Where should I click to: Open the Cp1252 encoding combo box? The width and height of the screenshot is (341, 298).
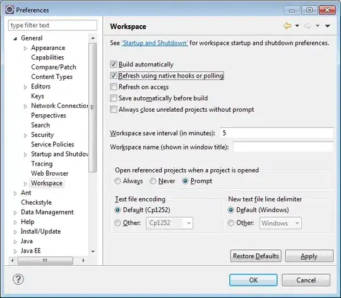pyautogui.click(x=170, y=223)
